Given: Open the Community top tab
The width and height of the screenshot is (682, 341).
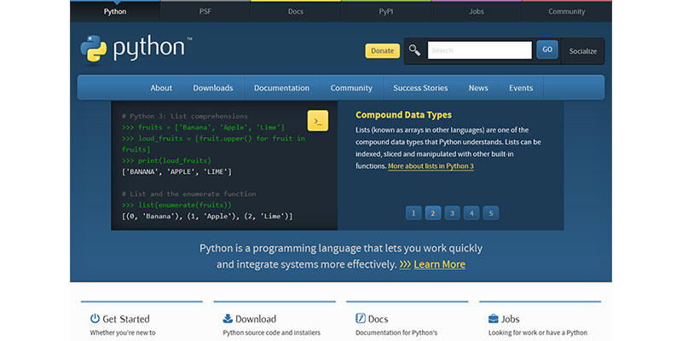Looking at the screenshot, I should [x=567, y=12].
